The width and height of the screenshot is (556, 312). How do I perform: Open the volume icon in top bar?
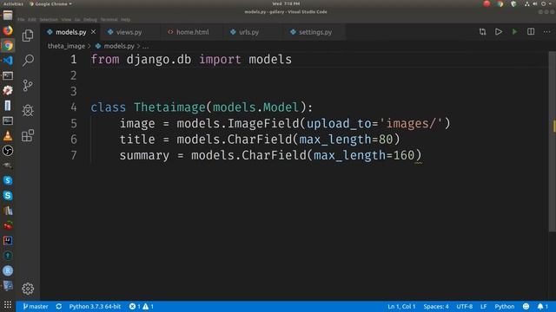(535, 3)
